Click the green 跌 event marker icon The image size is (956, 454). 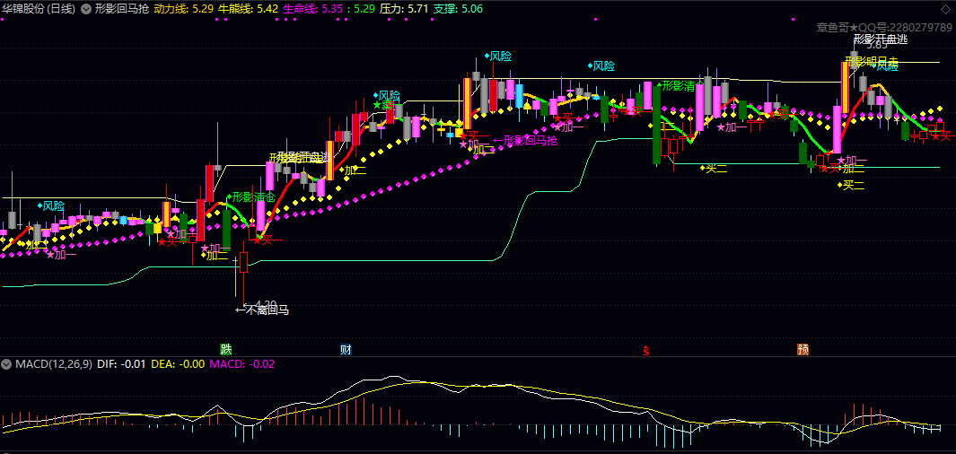(x=226, y=349)
